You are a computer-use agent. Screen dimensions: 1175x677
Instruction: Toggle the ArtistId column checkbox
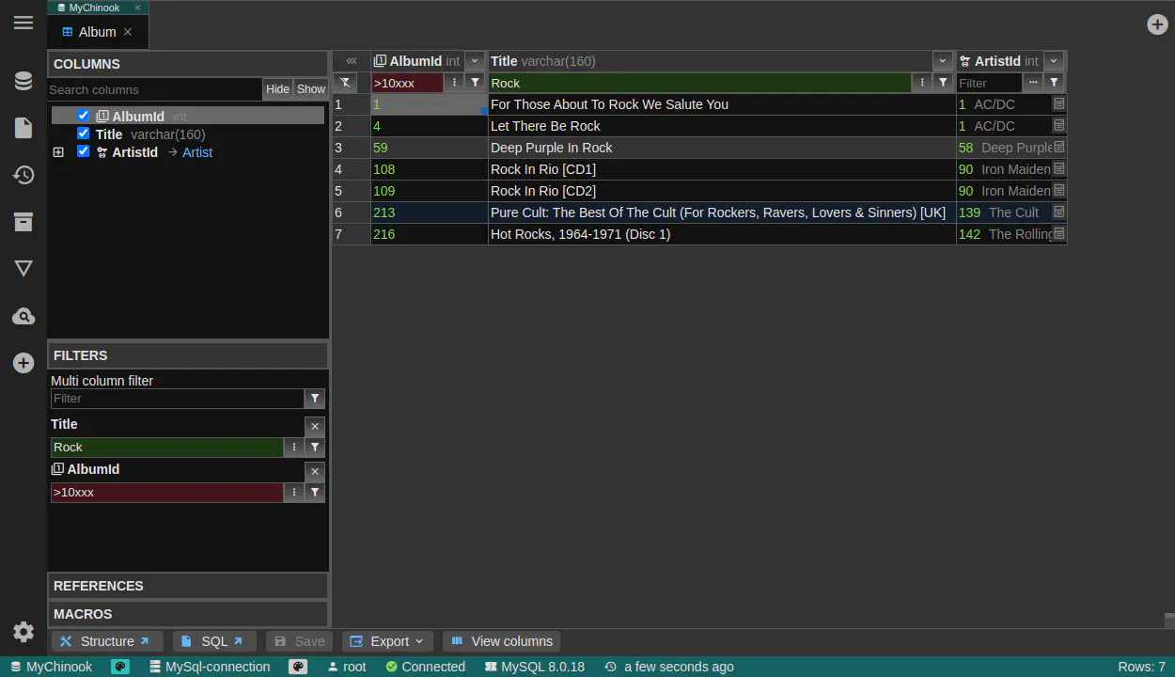click(84, 151)
